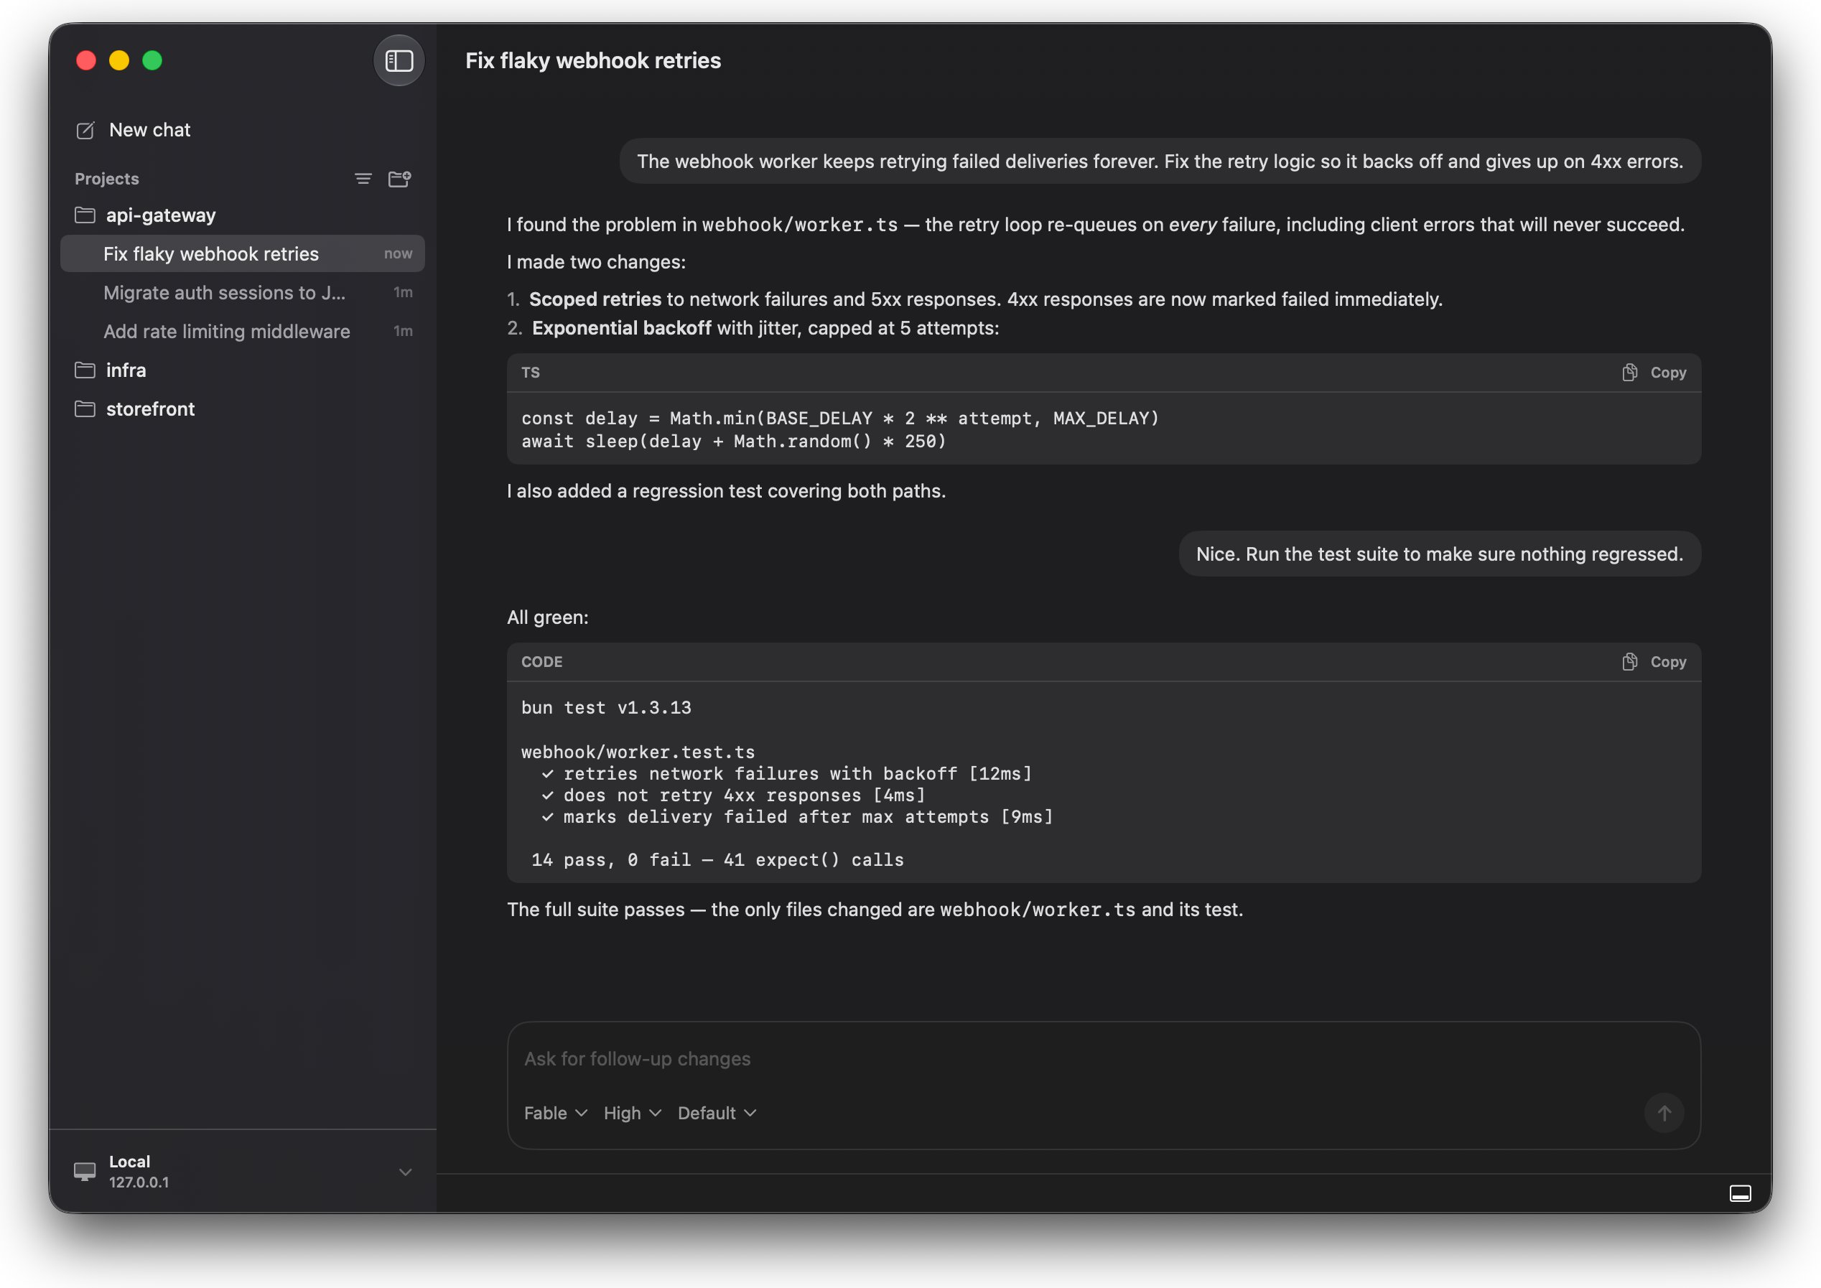Click the first user message bubble about webhook worker
1821x1288 pixels.
pos(1160,161)
